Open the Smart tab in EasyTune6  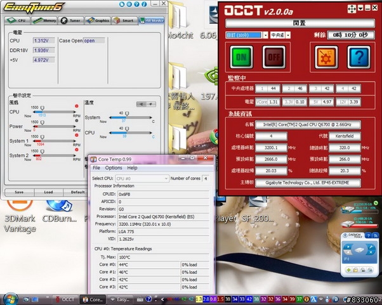(124, 21)
